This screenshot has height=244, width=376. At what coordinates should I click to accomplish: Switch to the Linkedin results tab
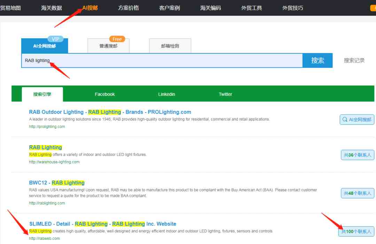(x=166, y=94)
